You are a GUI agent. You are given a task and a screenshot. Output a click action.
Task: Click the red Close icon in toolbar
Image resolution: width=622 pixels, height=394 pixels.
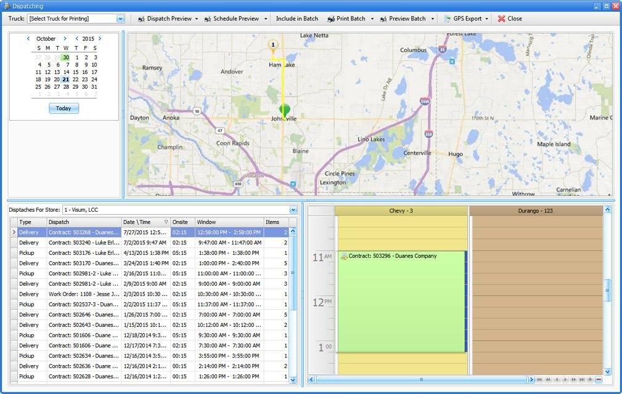point(502,19)
